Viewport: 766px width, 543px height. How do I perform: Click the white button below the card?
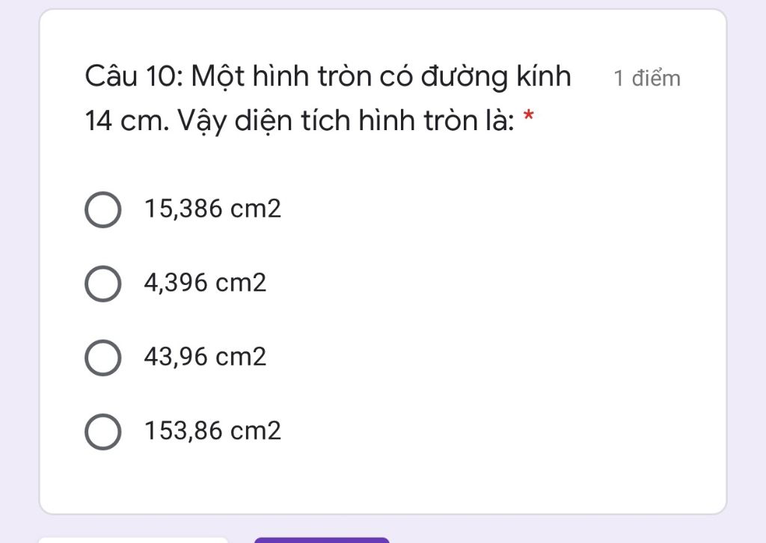point(133,540)
